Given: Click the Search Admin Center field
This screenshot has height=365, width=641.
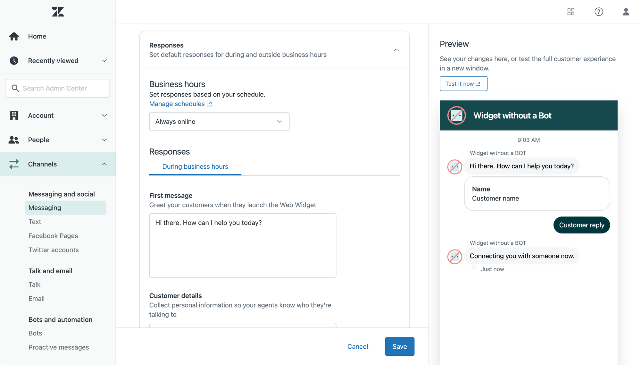Looking at the screenshot, I should (x=58, y=88).
